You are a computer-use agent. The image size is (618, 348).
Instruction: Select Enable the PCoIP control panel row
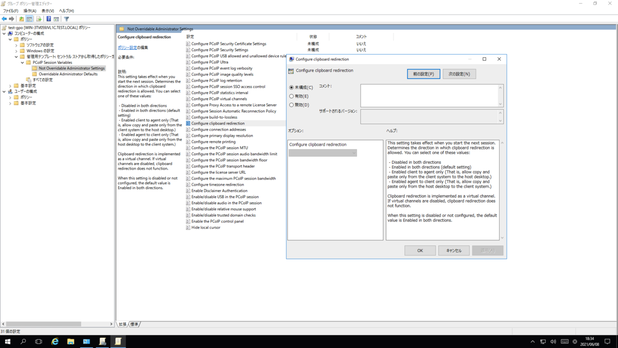217,221
